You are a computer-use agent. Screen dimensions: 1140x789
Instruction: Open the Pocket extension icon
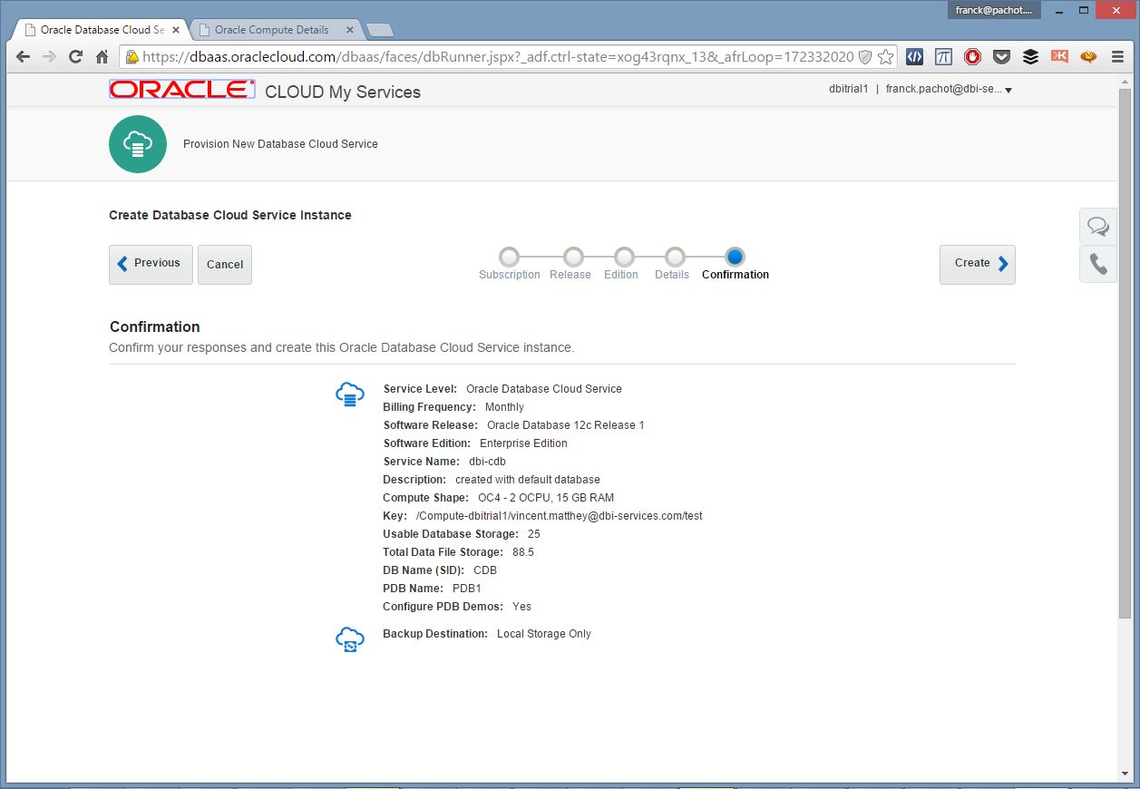click(x=1001, y=56)
